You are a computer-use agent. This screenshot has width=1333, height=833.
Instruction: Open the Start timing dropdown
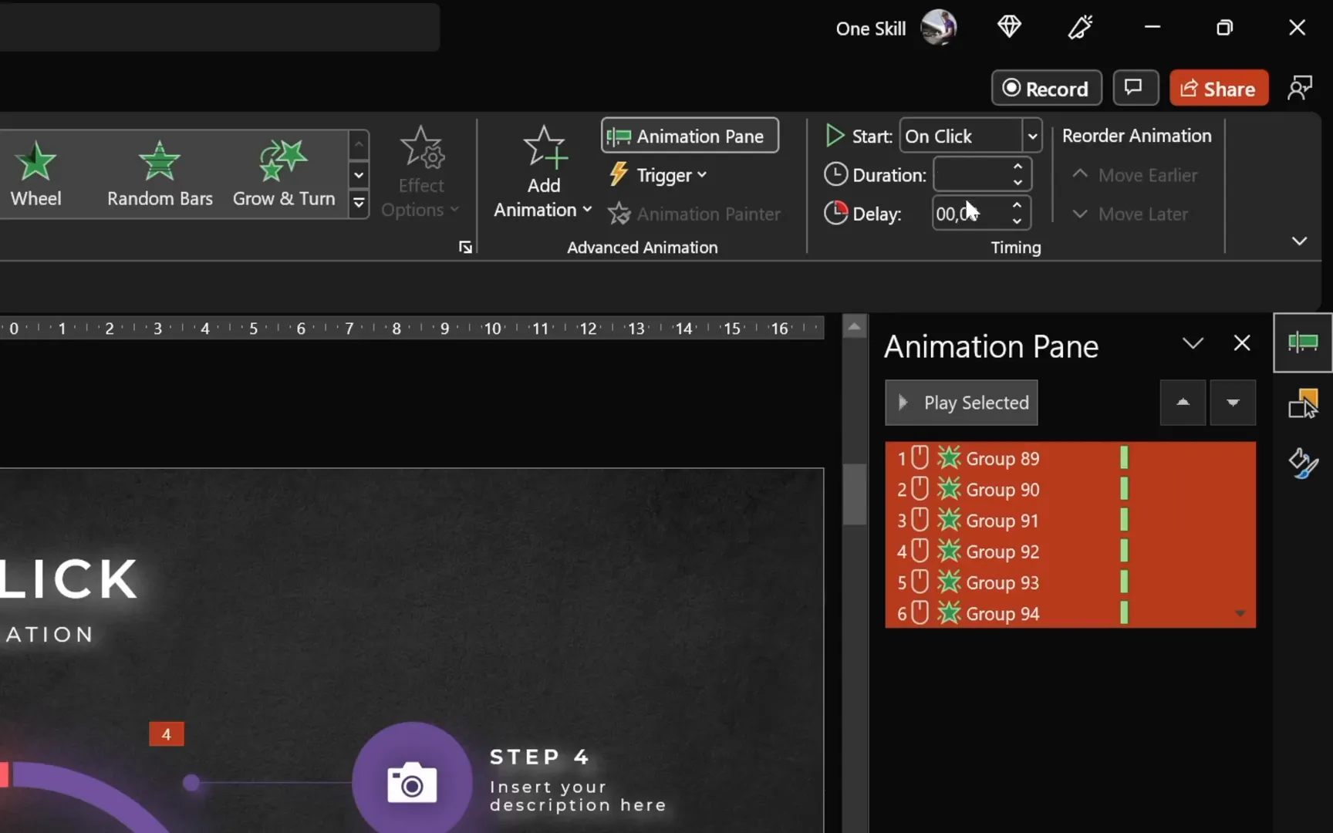[x=1032, y=137]
